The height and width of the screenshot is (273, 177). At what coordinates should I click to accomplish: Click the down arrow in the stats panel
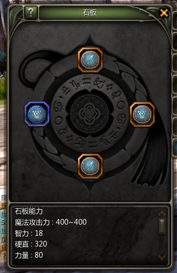click(x=162, y=257)
